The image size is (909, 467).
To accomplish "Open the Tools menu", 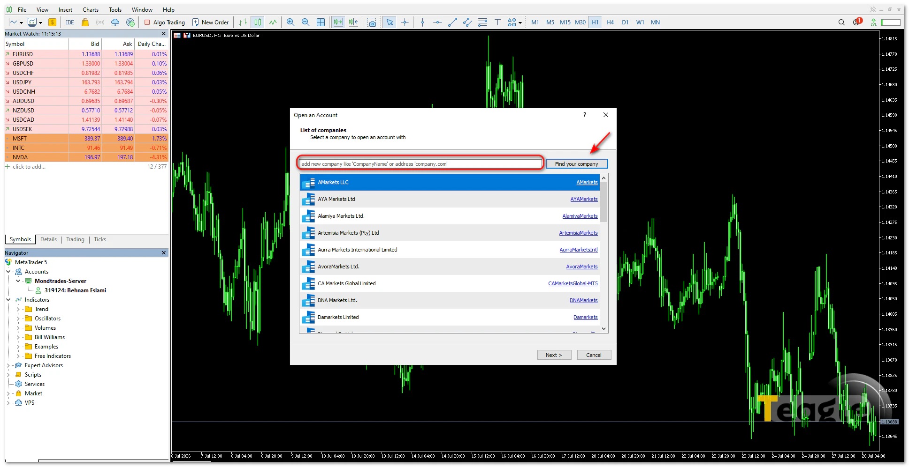I will pyautogui.click(x=115, y=9).
